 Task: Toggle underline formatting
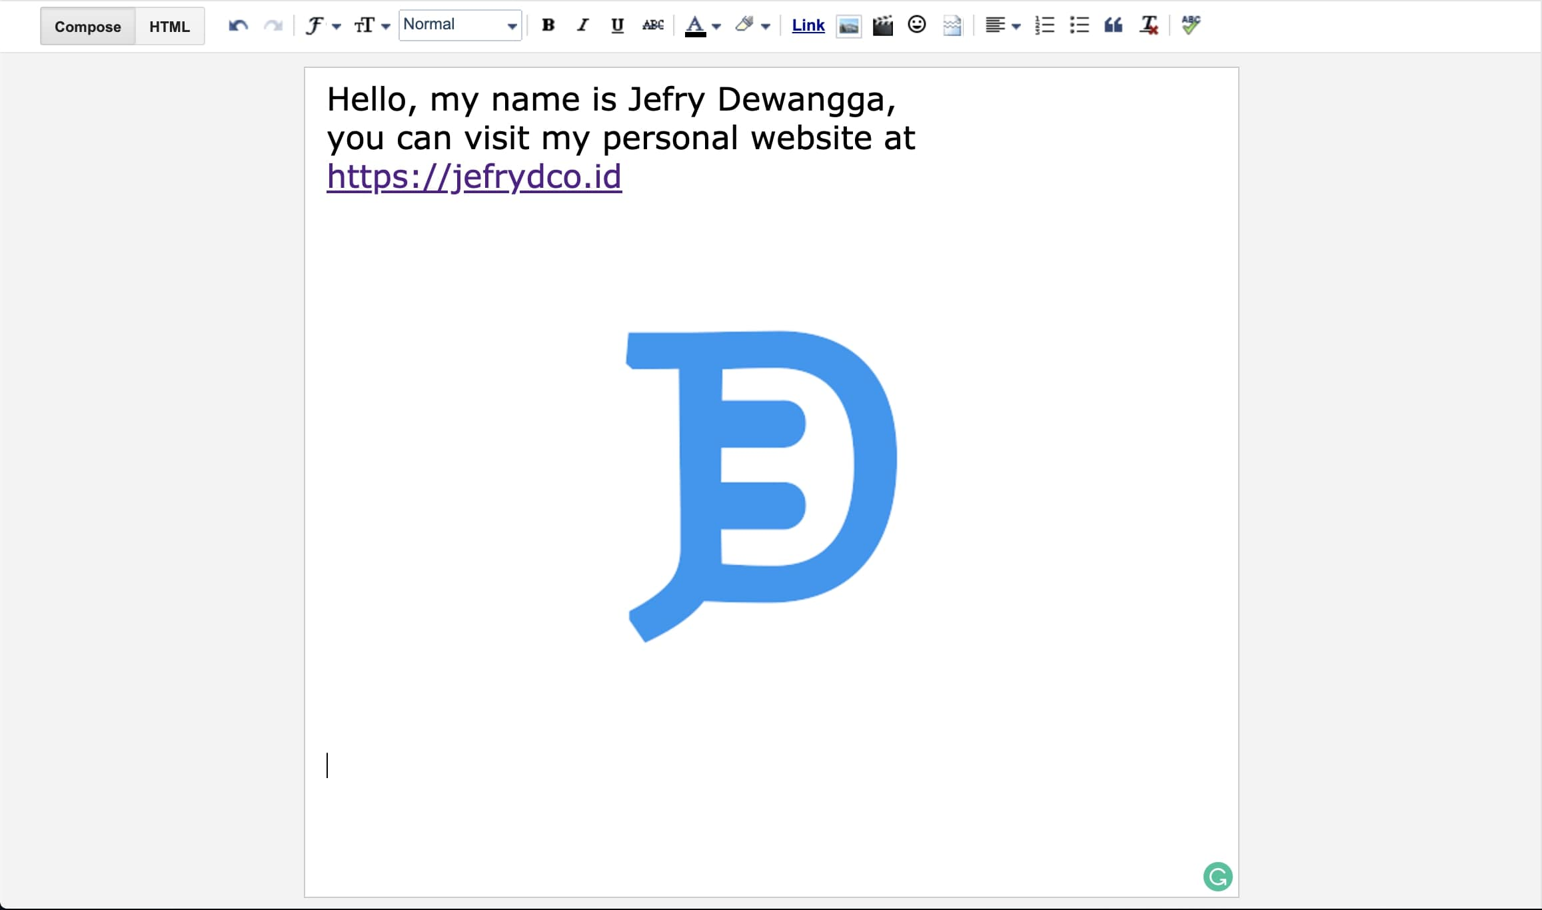pos(617,25)
